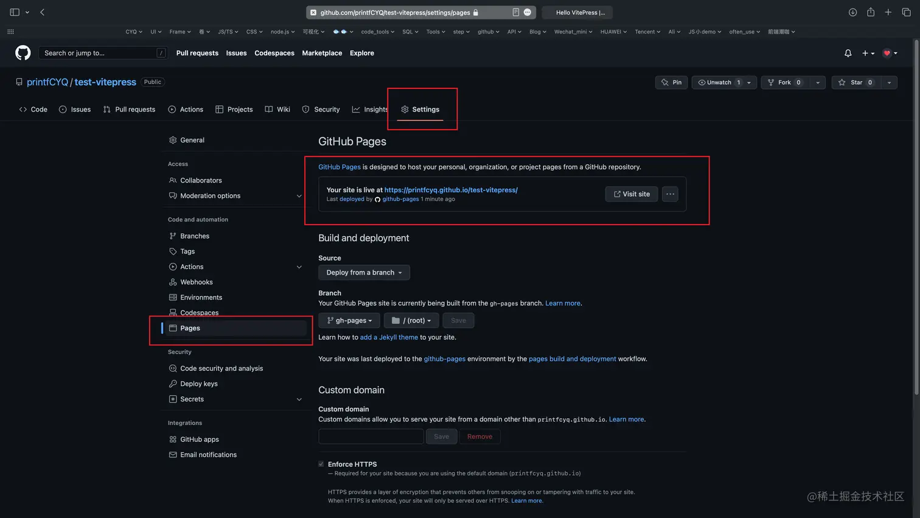
Task: Open Security tab
Action: coord(321,110)
